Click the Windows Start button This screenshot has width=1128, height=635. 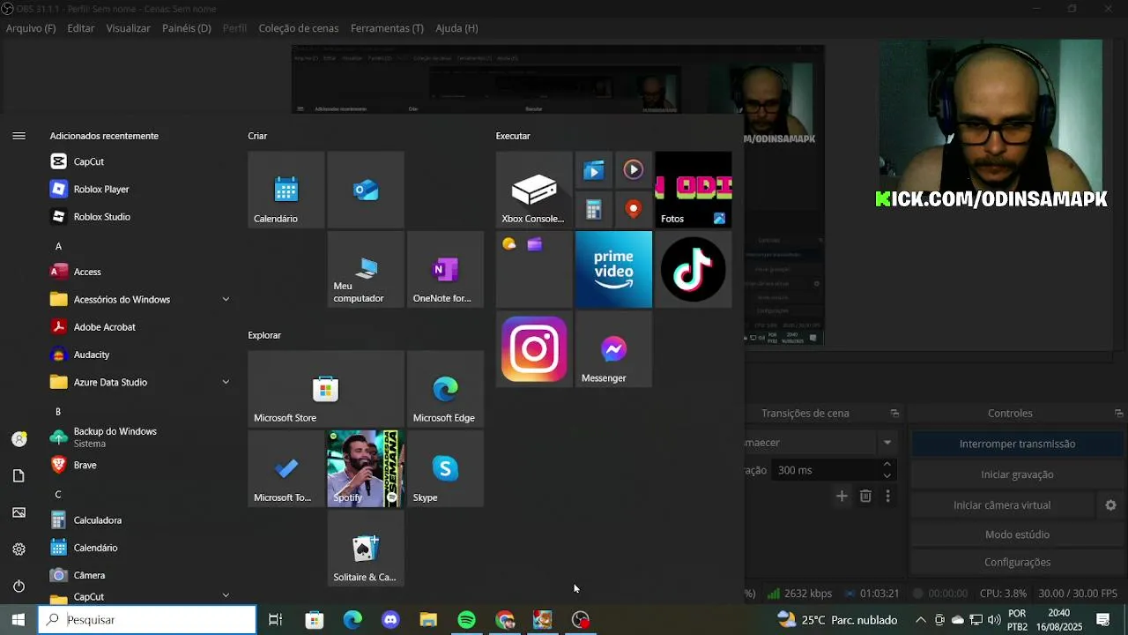tap(18, 619)
